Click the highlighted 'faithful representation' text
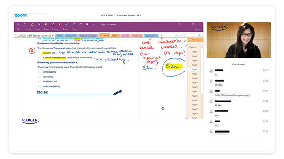284x159 pixels. coord(55,58)
